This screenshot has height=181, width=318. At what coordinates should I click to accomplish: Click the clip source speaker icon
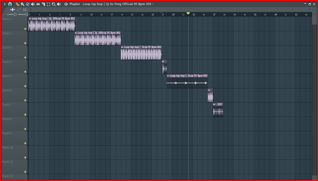pos(66,4)
